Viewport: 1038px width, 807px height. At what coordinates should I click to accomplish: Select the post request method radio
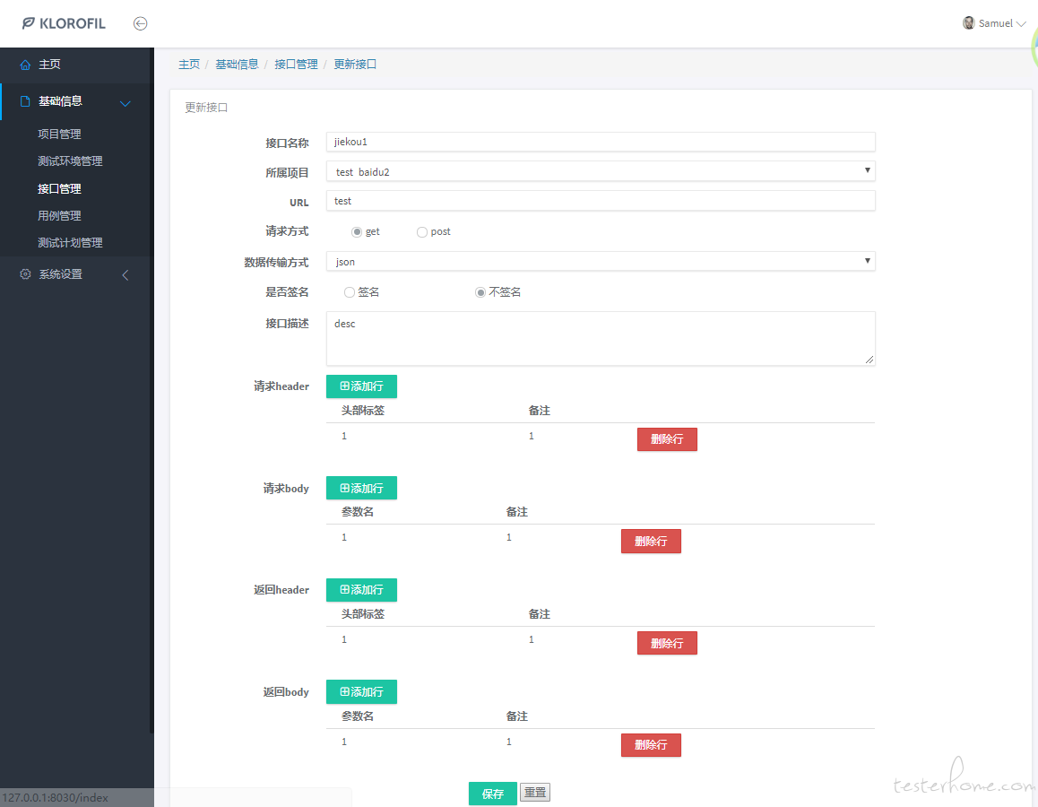pos(421,231)
